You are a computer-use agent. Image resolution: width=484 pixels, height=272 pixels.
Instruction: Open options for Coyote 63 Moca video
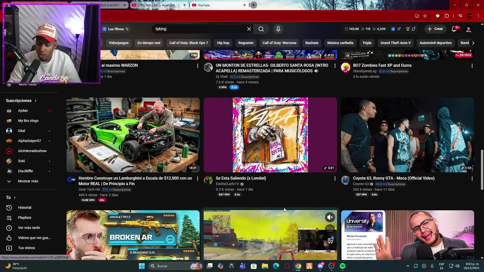[x=472, y=178]
